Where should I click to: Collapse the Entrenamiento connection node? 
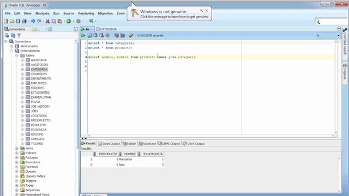tap(11, 51)
